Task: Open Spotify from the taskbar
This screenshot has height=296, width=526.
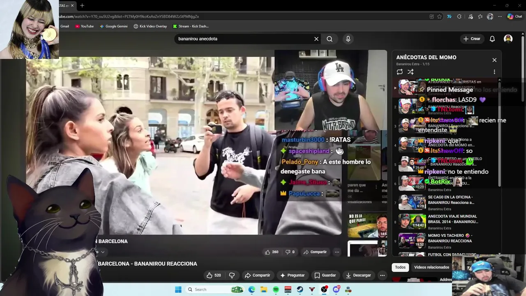Action: pos(276,289)
